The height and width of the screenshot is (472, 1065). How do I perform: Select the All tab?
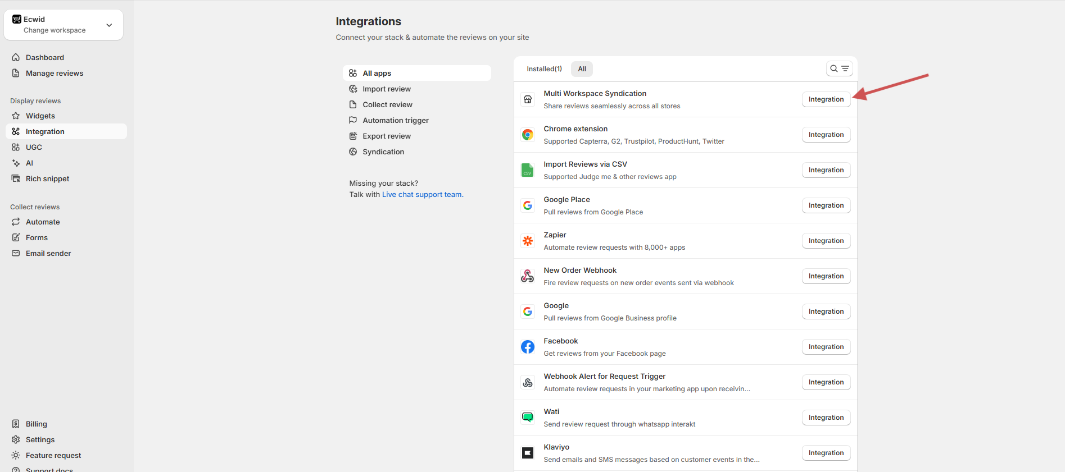582,69
